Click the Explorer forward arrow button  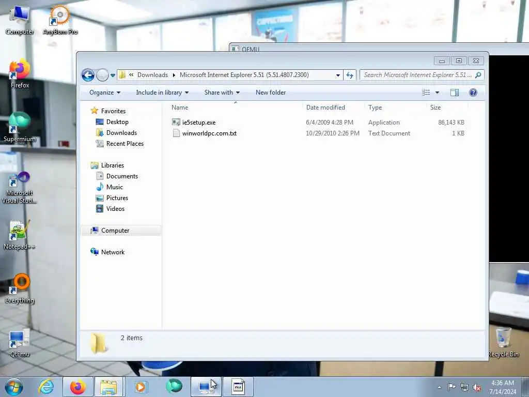102,75
